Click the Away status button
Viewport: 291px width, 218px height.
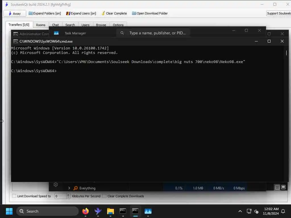[15, 14]
